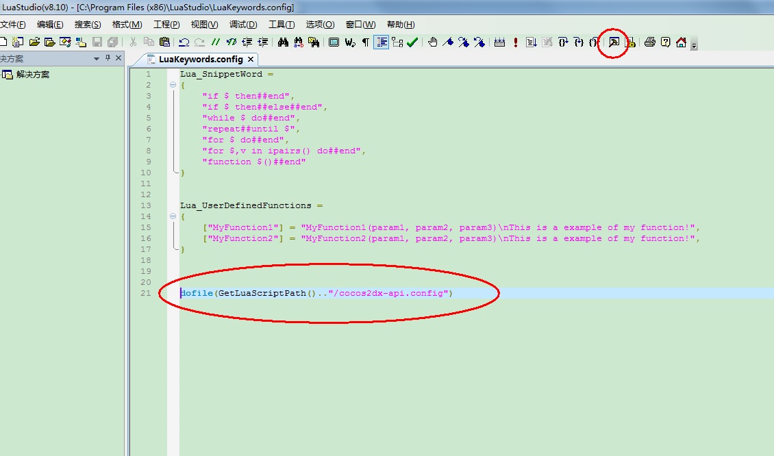Viewport: 774px width, 456px height.
Task: Toggle auto-hide pin on solution panel
Action: [x=108, y=59]
